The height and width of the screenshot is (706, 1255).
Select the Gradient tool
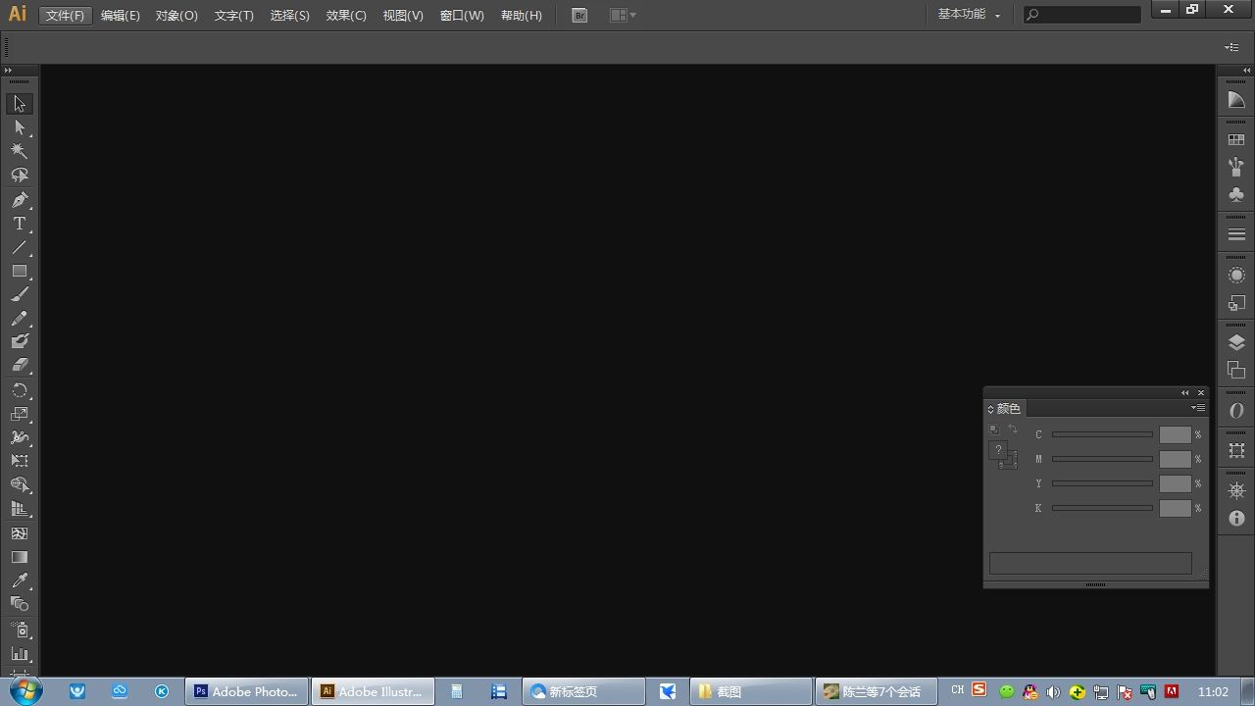pos(20,557)
